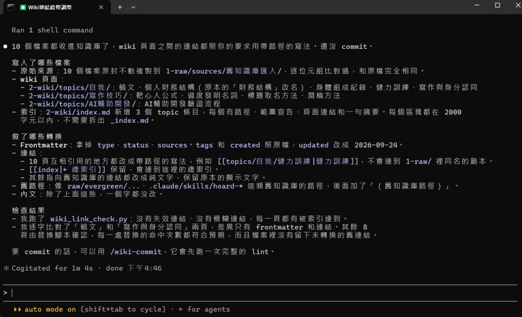Click the [[topics/自我/健力訓練|健力訓練]] example link
The height and width of the screenshot is (317, 522).
pos(288,161)
